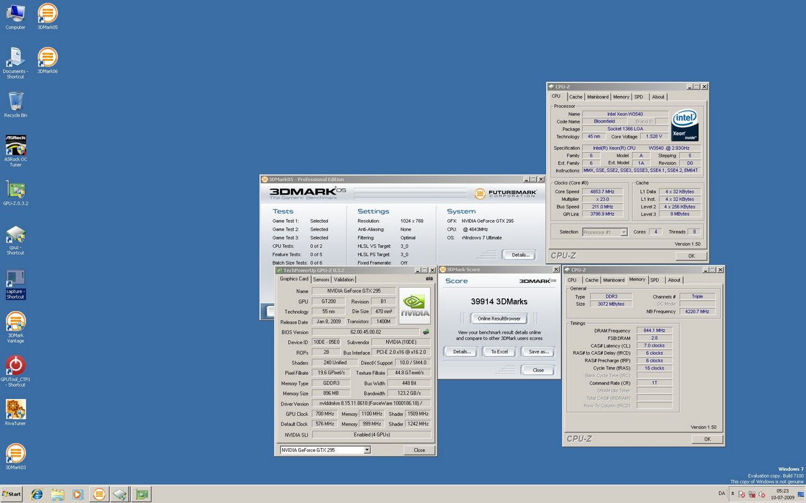Click the volume icon in system tray

[761, 494]
